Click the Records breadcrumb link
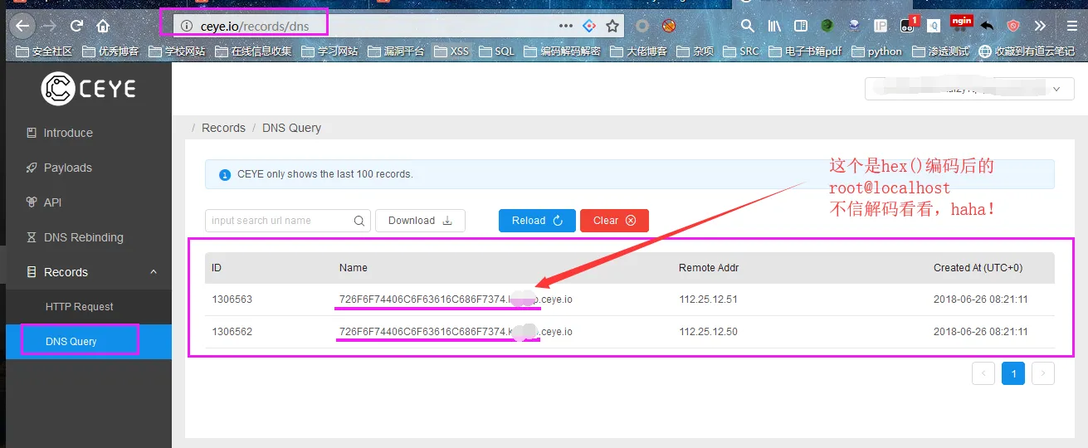Viewport: 1088px width, 448px height. tap(223, 128)
